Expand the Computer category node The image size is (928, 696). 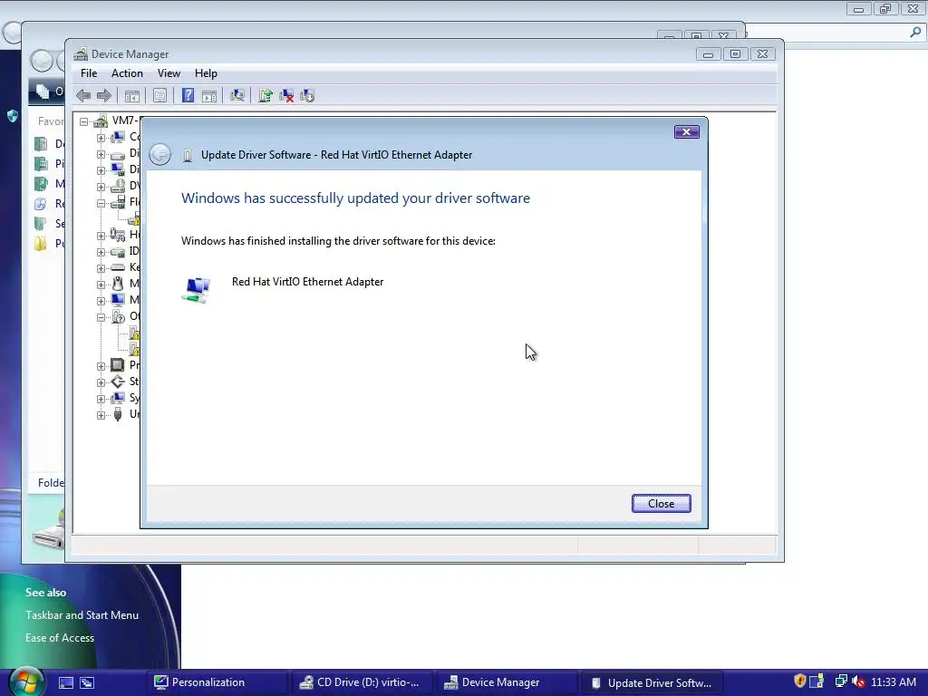(x=101, y=138)
